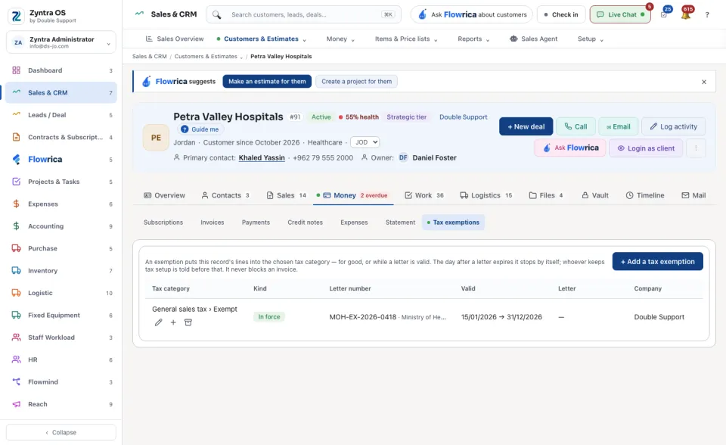This screenshot has width=726, height=445.
Task: Click the New deal button
Action: point(526,126)
